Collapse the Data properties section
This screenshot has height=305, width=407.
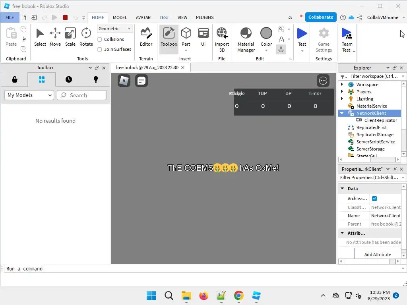[x=342, y=189]
